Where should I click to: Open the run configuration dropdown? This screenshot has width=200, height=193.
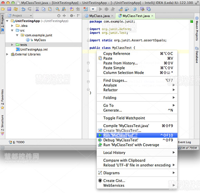click(x=93, y=9)
